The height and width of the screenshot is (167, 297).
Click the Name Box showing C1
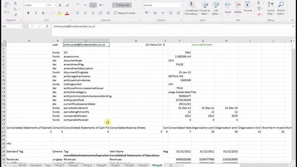point(10,26)
